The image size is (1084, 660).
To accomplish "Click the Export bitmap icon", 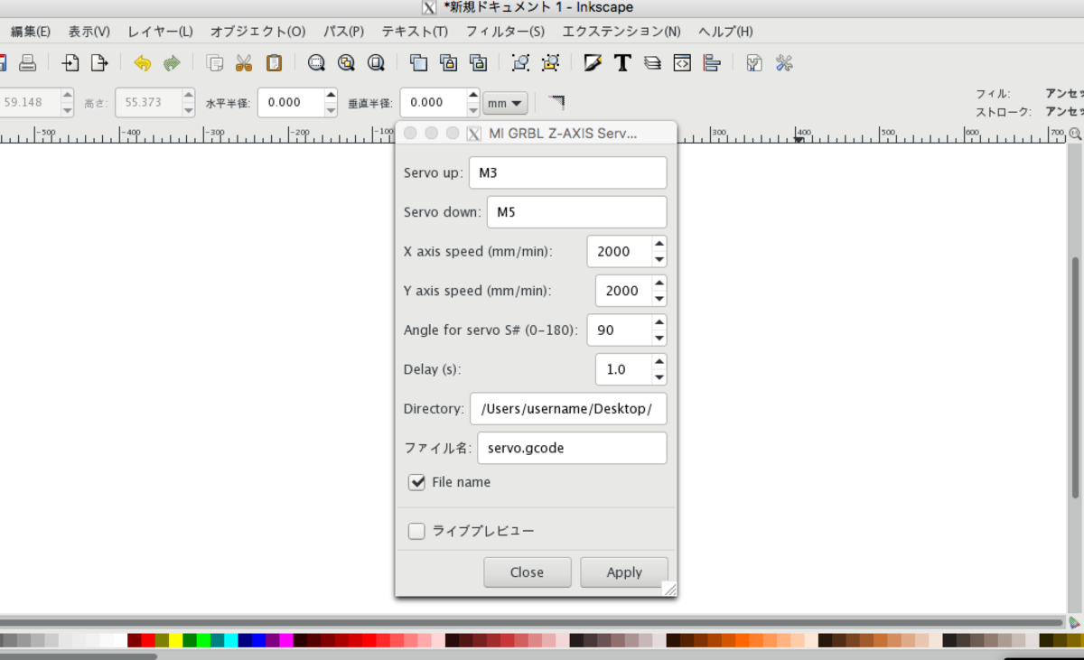I will coord(99,63).
